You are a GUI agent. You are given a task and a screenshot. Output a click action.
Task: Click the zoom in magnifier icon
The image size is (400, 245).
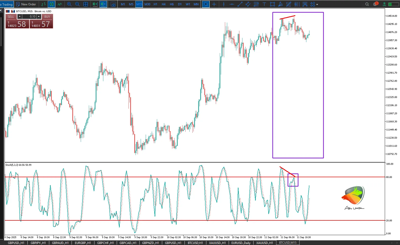(x=69, y=4)
